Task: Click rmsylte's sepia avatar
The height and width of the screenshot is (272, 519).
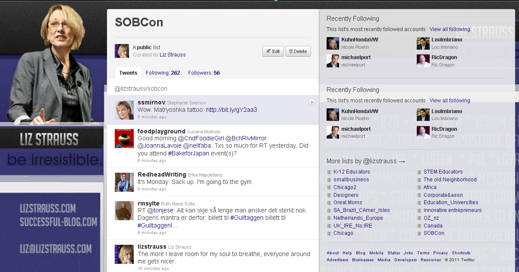Action: point(124,211)
